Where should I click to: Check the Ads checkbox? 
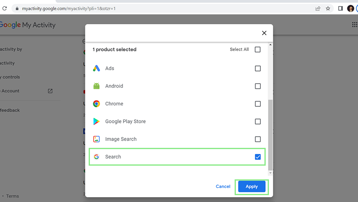tap(258, 68)
